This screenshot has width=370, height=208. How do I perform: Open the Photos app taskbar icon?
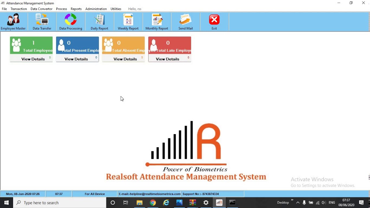(179, 203)
